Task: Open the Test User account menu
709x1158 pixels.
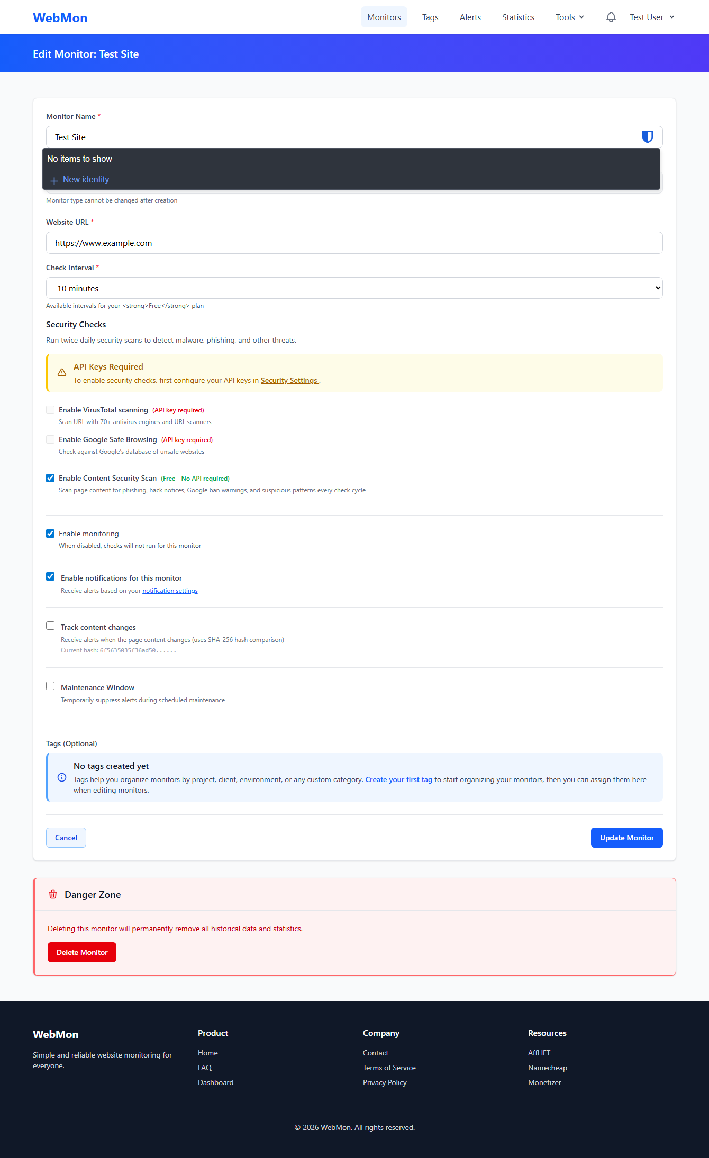Action: tap(652, 17)
